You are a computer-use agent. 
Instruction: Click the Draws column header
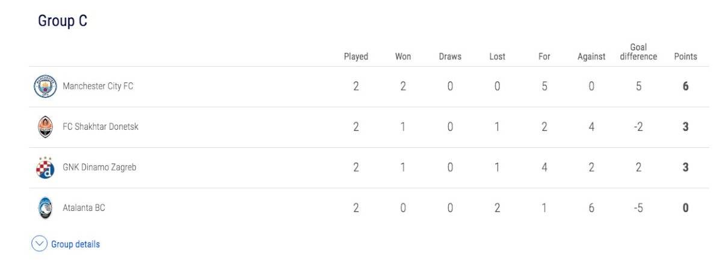(x=450, y=56)
